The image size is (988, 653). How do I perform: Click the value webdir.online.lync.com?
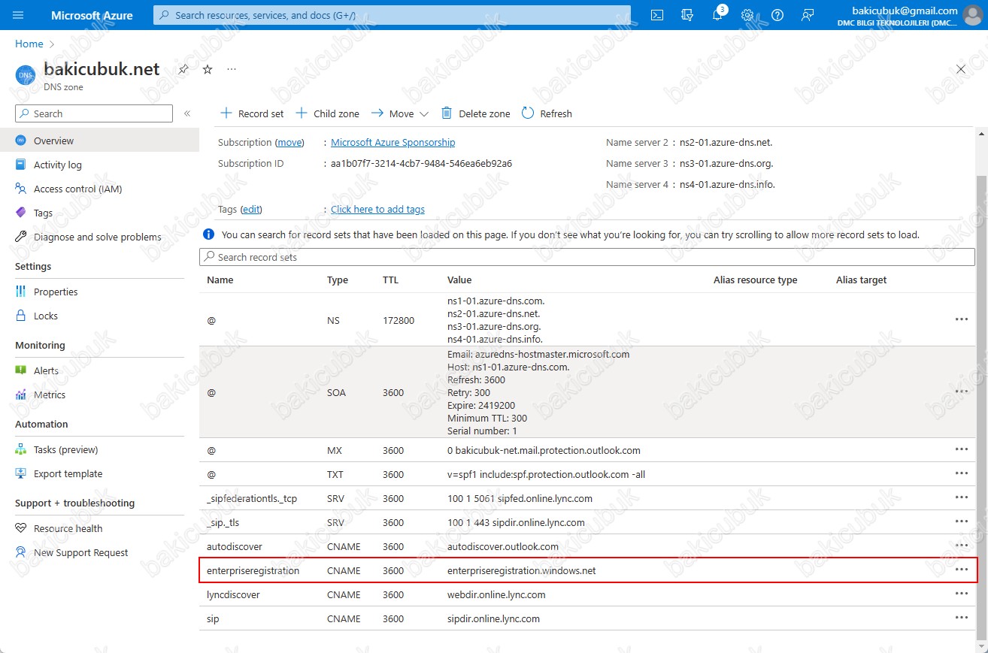[496, 594]
